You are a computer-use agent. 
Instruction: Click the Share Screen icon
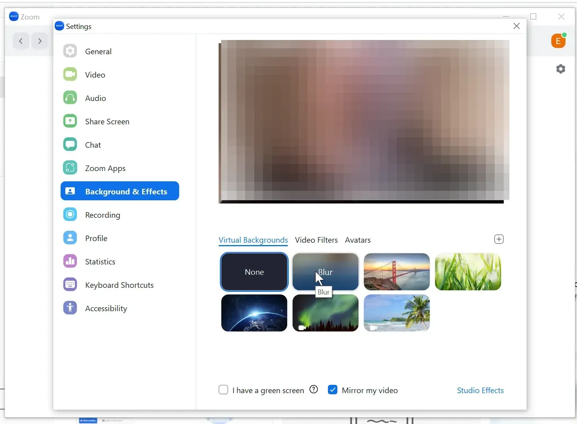pos(70,121)
